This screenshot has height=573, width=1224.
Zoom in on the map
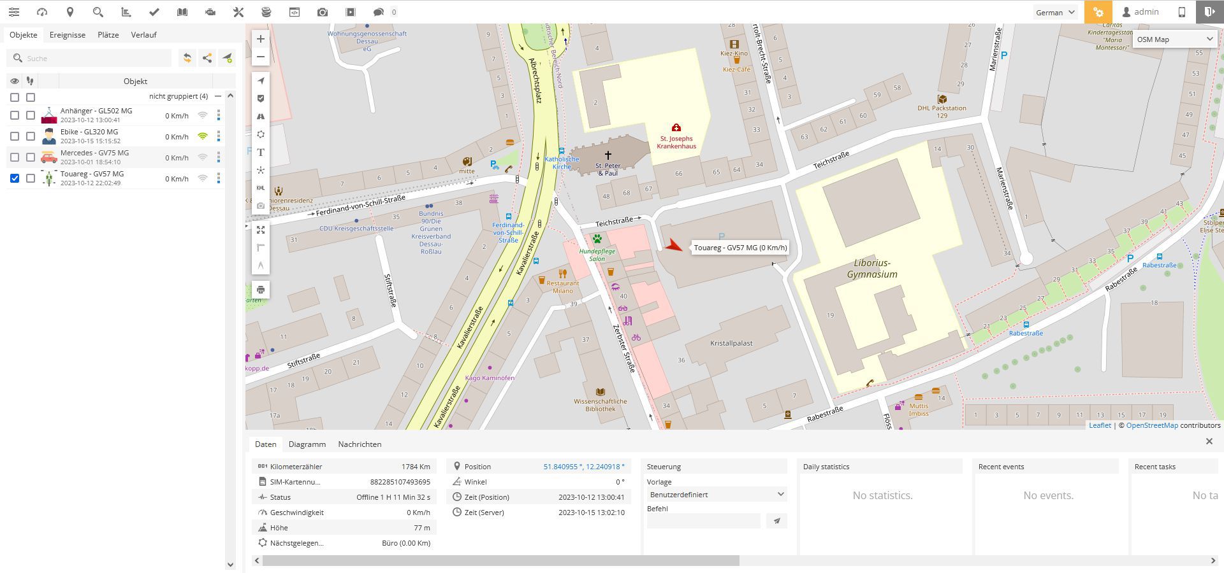click(261, 39)
